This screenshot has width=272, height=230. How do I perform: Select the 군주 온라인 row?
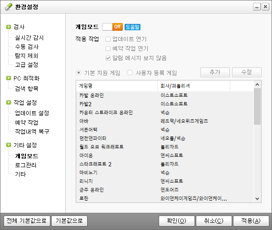165,190
